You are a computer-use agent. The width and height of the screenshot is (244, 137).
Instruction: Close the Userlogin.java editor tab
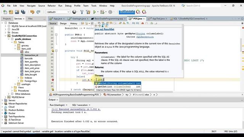coord(87,19)
